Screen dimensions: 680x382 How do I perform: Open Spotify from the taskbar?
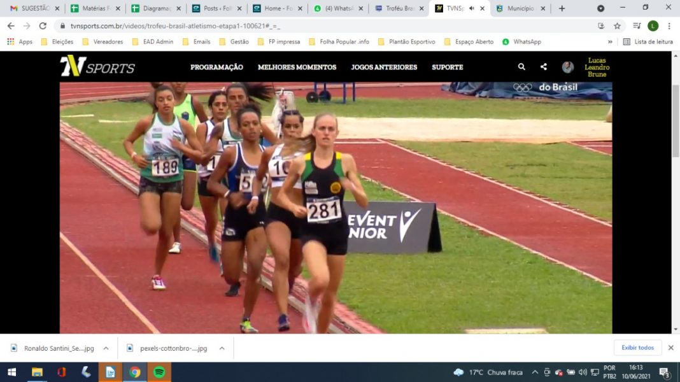[x=159, y=372]
